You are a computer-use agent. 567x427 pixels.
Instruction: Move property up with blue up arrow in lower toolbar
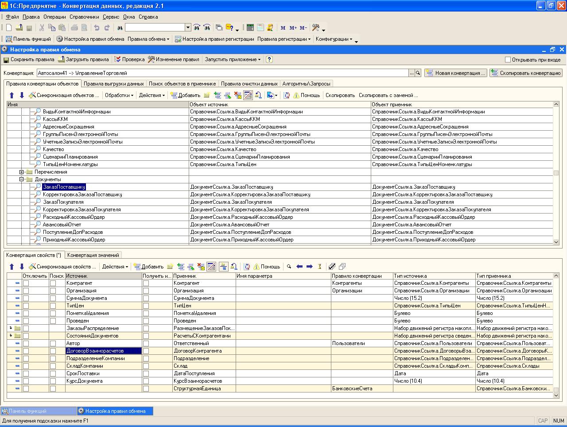(x=12, y=267)
